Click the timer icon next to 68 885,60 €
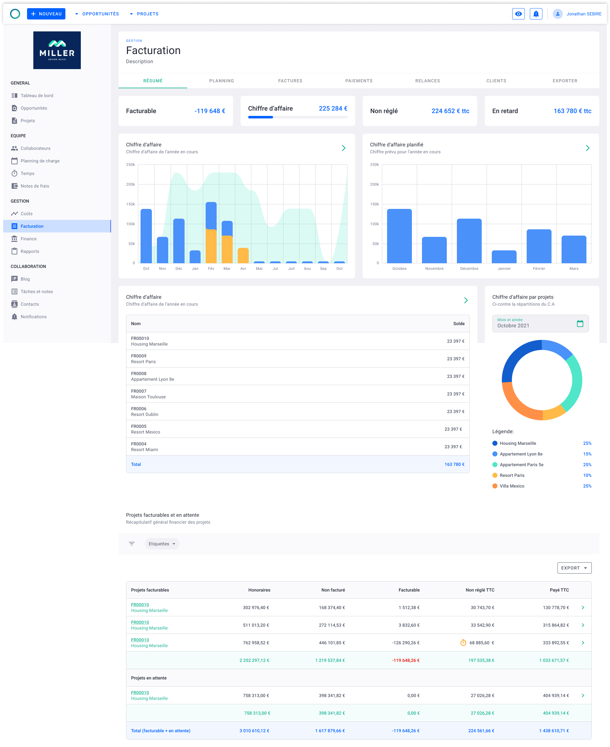610x747 pixels. click(x=463, y=642)
